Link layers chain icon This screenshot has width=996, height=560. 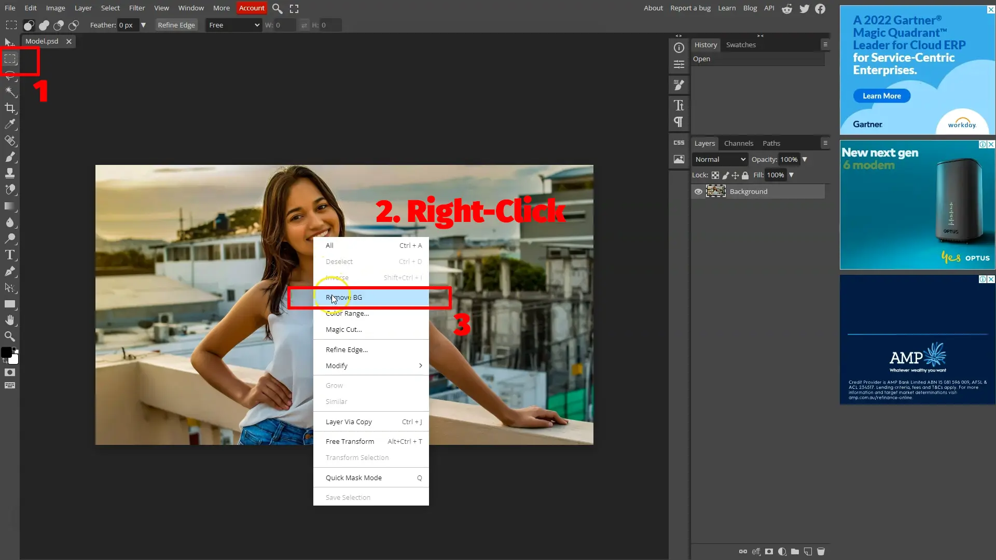743,552
